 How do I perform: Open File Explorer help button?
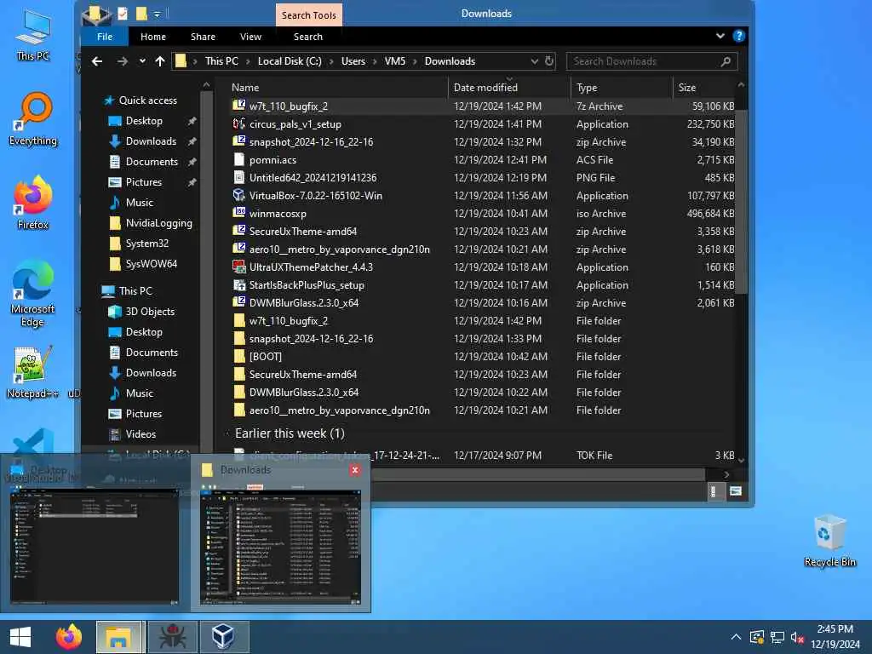point(738,36)
